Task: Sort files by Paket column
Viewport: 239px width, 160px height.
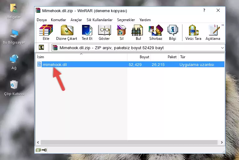Action: point(164,57)
